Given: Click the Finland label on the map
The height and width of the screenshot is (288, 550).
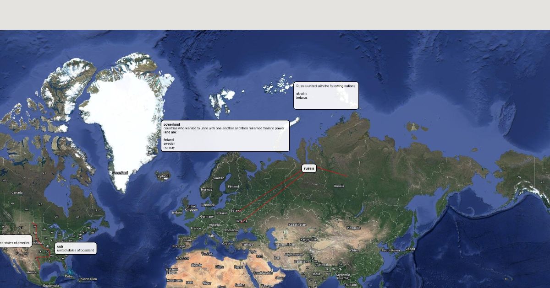Looking at the screenshot, I should pyautogui.click(x=233, y=187).
